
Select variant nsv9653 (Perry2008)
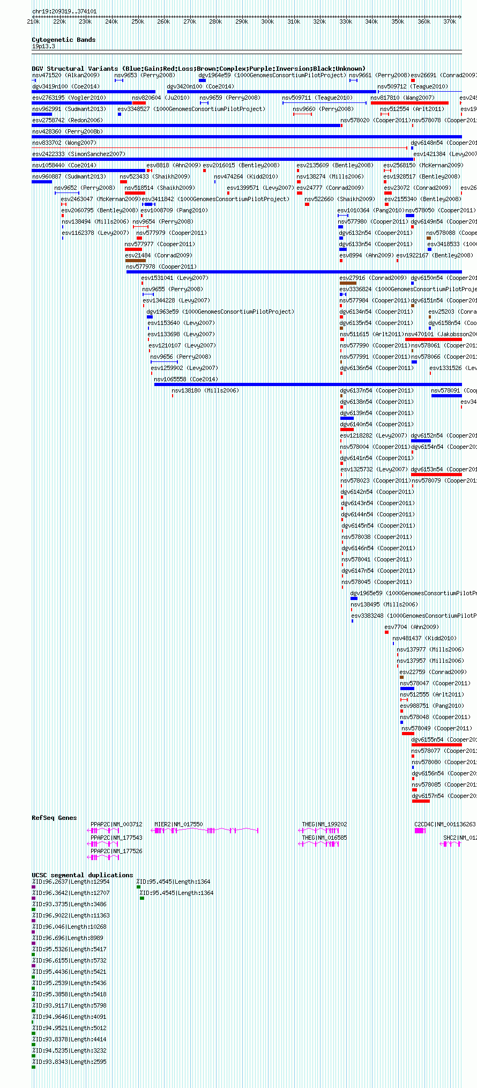(145, 75)
